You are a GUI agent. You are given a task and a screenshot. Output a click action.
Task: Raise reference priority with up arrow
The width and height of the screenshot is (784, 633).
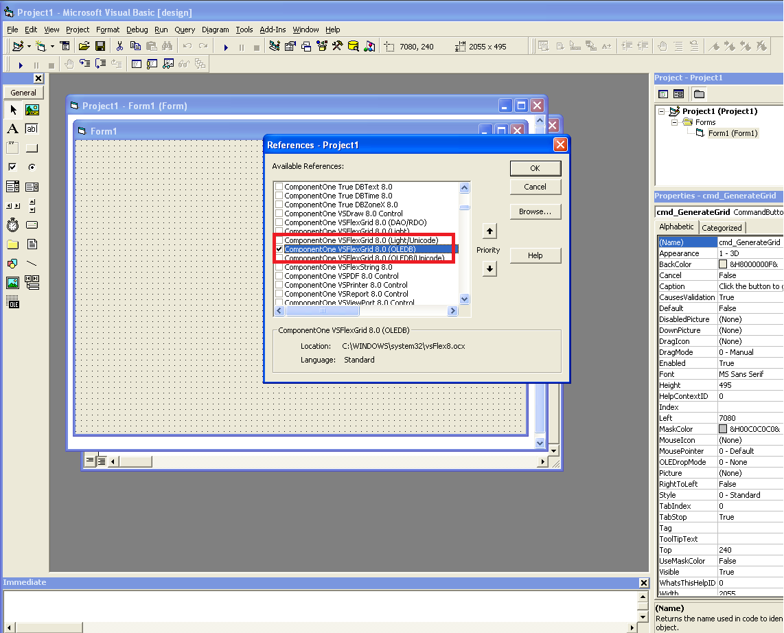pos(489,231)
